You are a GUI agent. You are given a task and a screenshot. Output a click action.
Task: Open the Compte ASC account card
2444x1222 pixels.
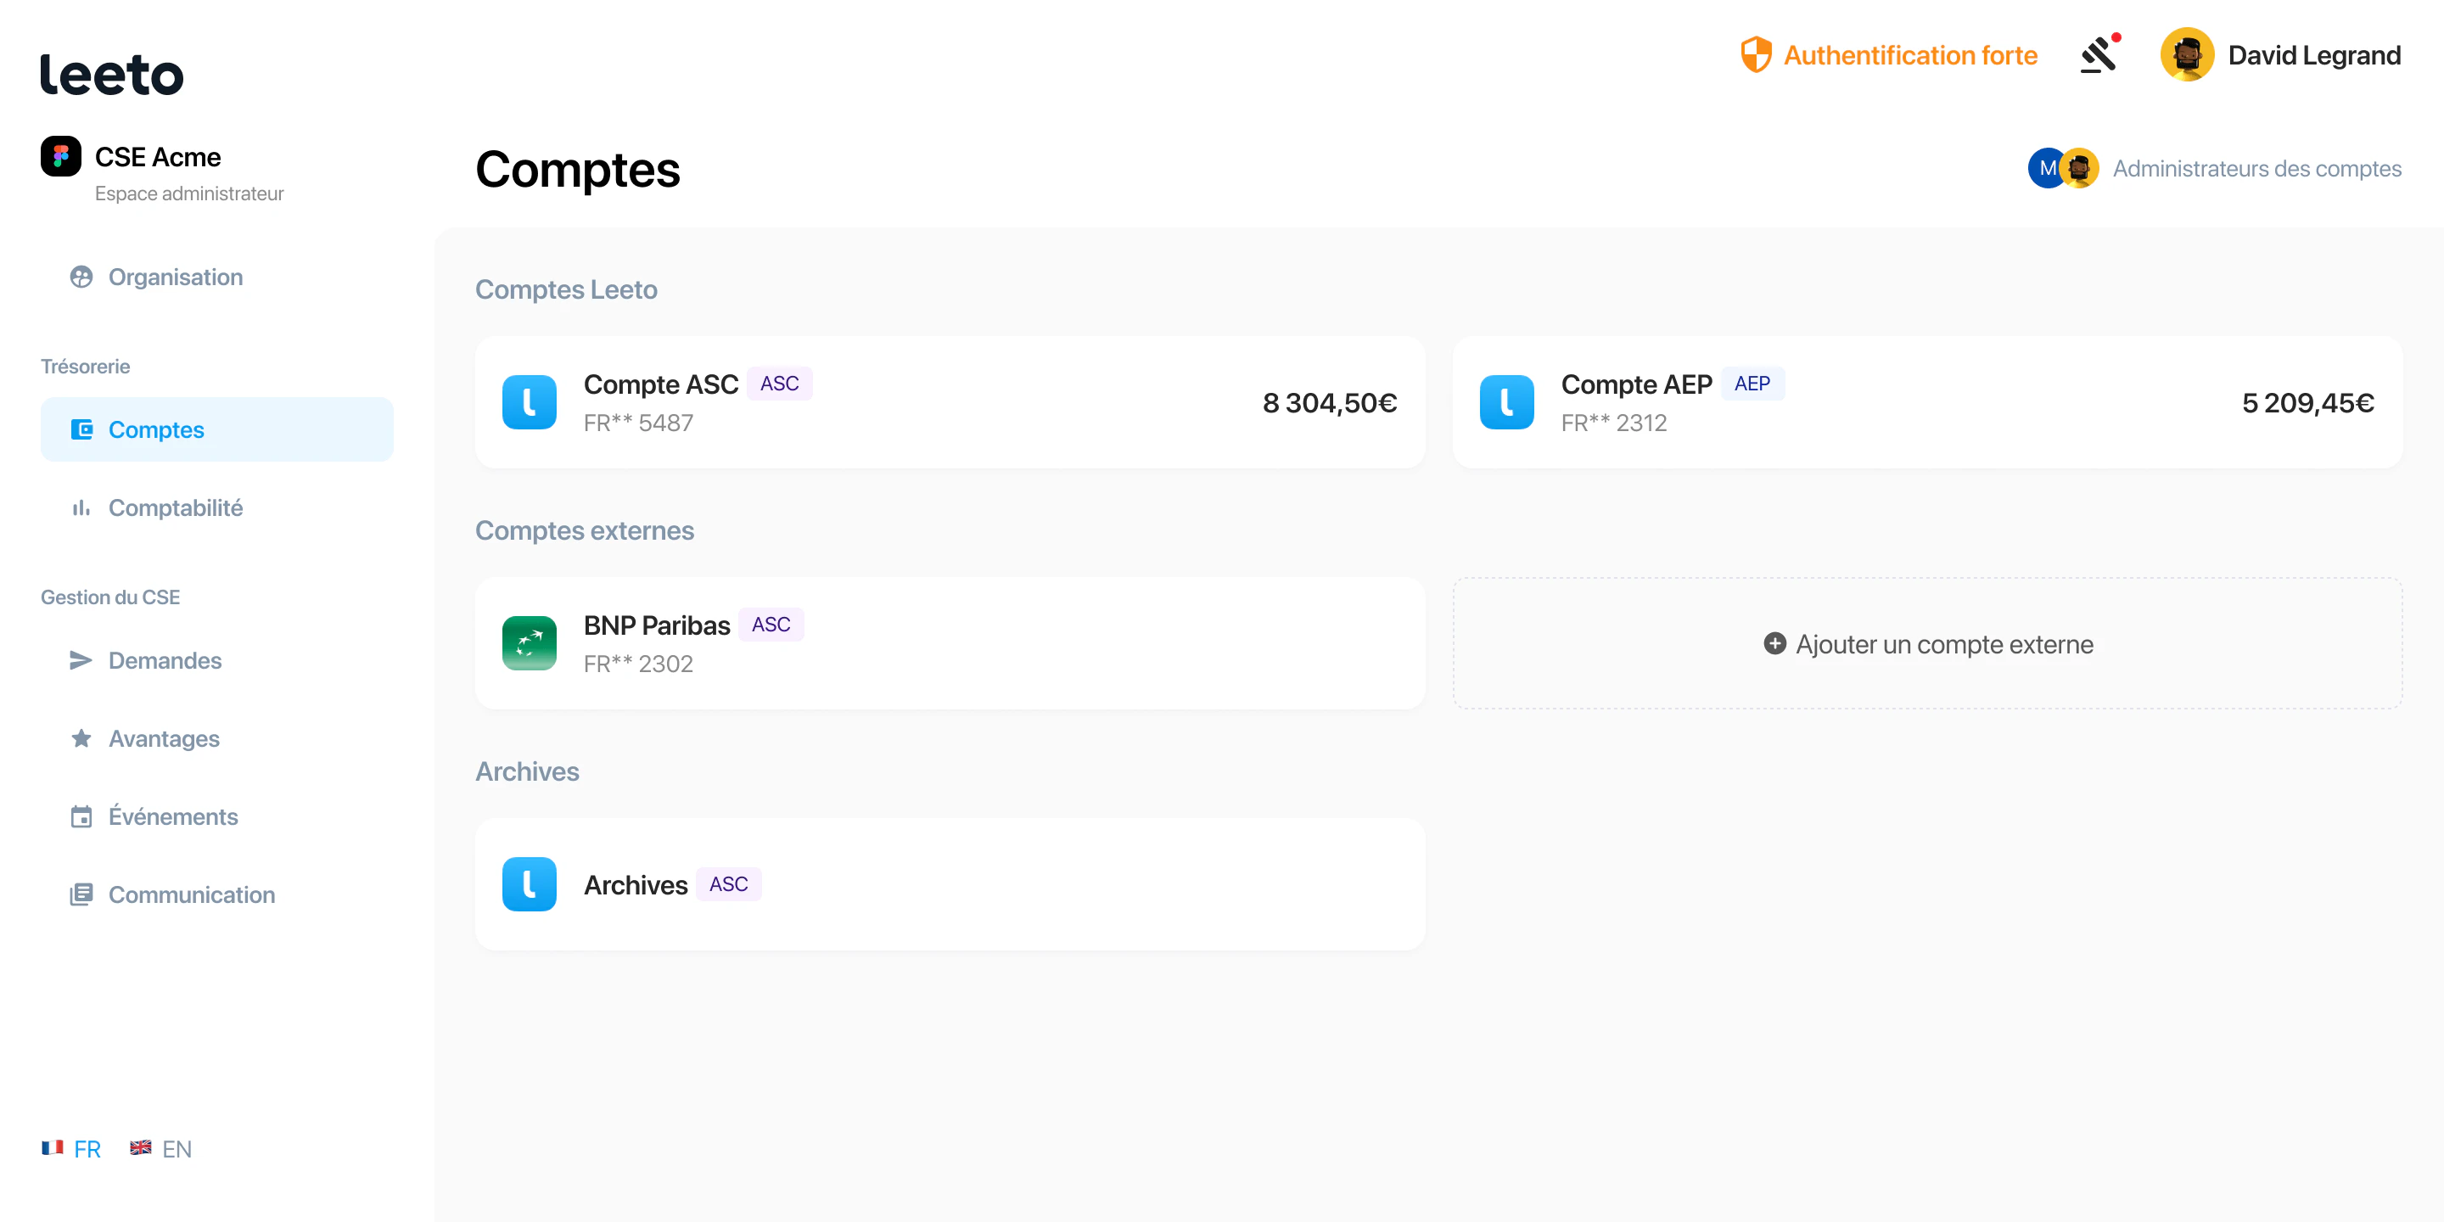click(x=950, y=402)
